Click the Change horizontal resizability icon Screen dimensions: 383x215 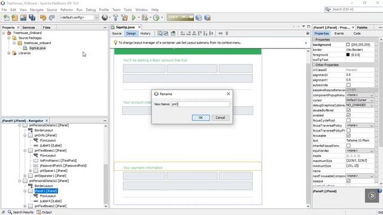[220, 33]
